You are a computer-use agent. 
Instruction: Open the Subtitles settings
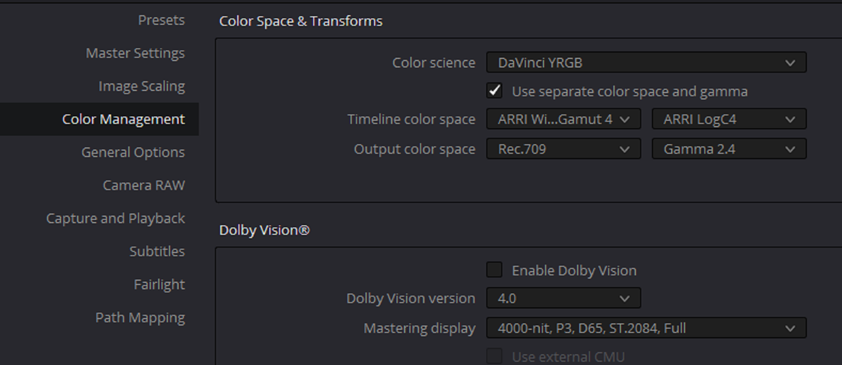click(157, 251)
